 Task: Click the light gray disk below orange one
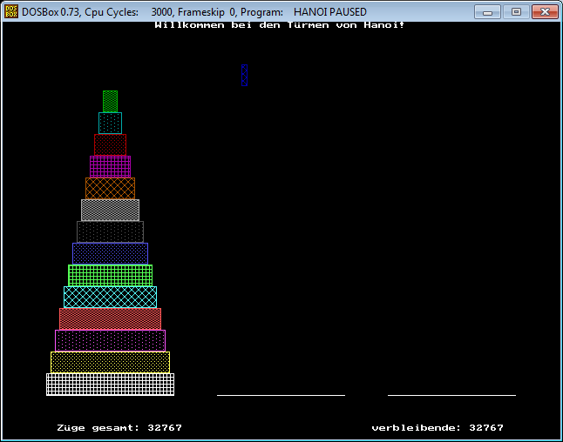pos(110,210)
